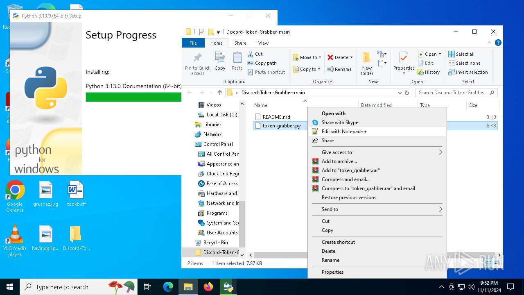Select Discord-To... desktop folder
This screenshot has width=524, height=295.
pos(76,238)
